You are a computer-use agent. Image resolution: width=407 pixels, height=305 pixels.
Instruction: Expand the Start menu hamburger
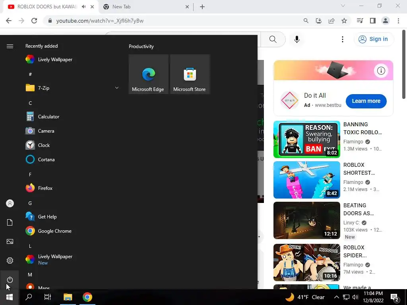pos(10,46)
